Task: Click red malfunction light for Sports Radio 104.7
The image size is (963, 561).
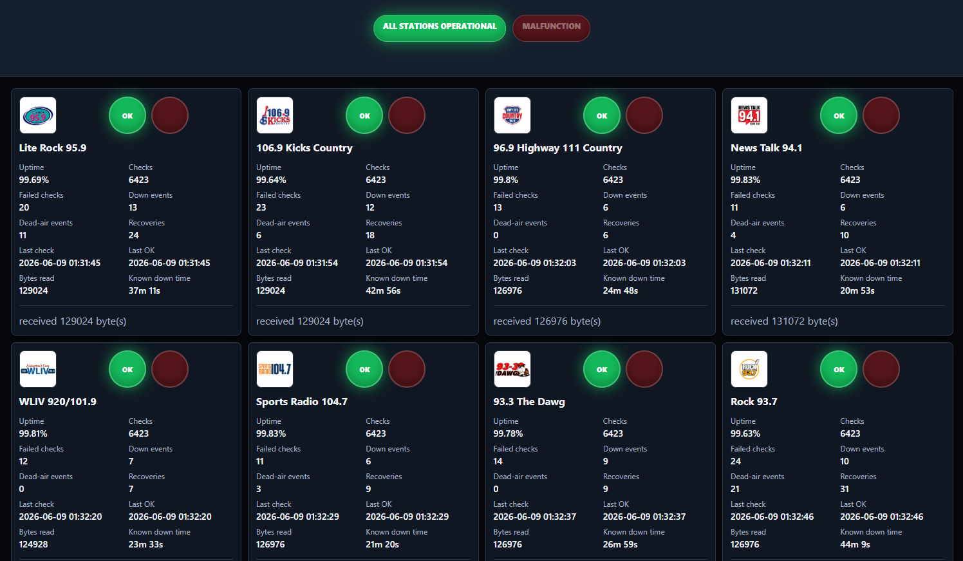Action: [407, 369]
